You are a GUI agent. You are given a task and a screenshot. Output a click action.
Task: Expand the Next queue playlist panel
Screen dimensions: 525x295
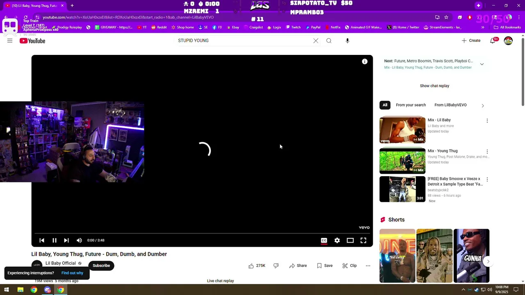click(482, 64)
